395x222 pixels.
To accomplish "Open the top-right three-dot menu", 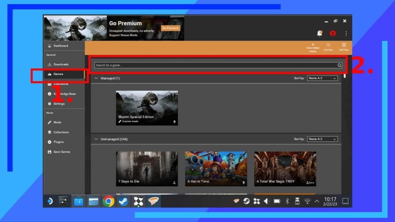I will click(346, 33).
